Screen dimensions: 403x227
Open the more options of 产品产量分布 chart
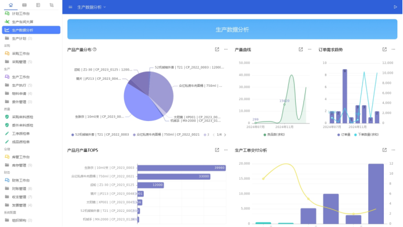[225, 49]
